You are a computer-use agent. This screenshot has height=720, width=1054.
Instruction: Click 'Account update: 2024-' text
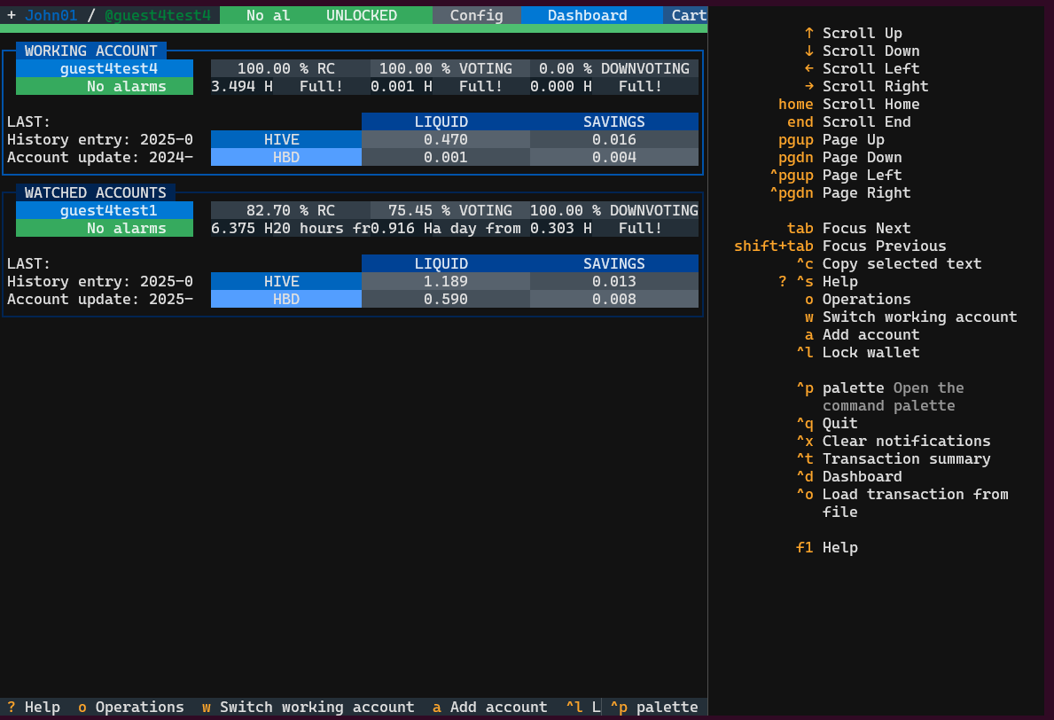pos(100,157)
